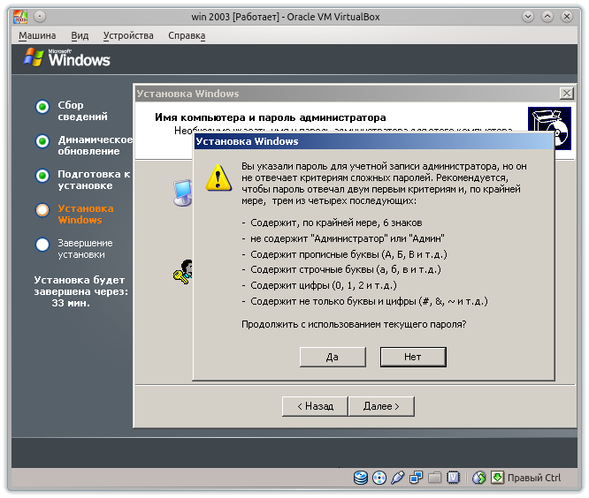Click the 'Содержит строчные буквы' line
This screenshot has width=589, height=498.
click(x=346, y=269)
